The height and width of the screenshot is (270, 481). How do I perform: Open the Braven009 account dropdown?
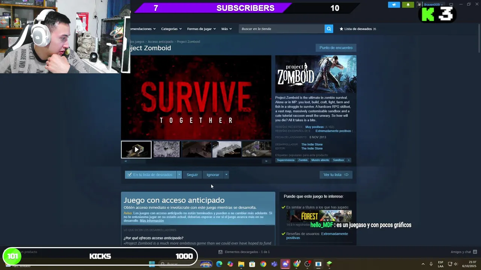coord(433,4)
